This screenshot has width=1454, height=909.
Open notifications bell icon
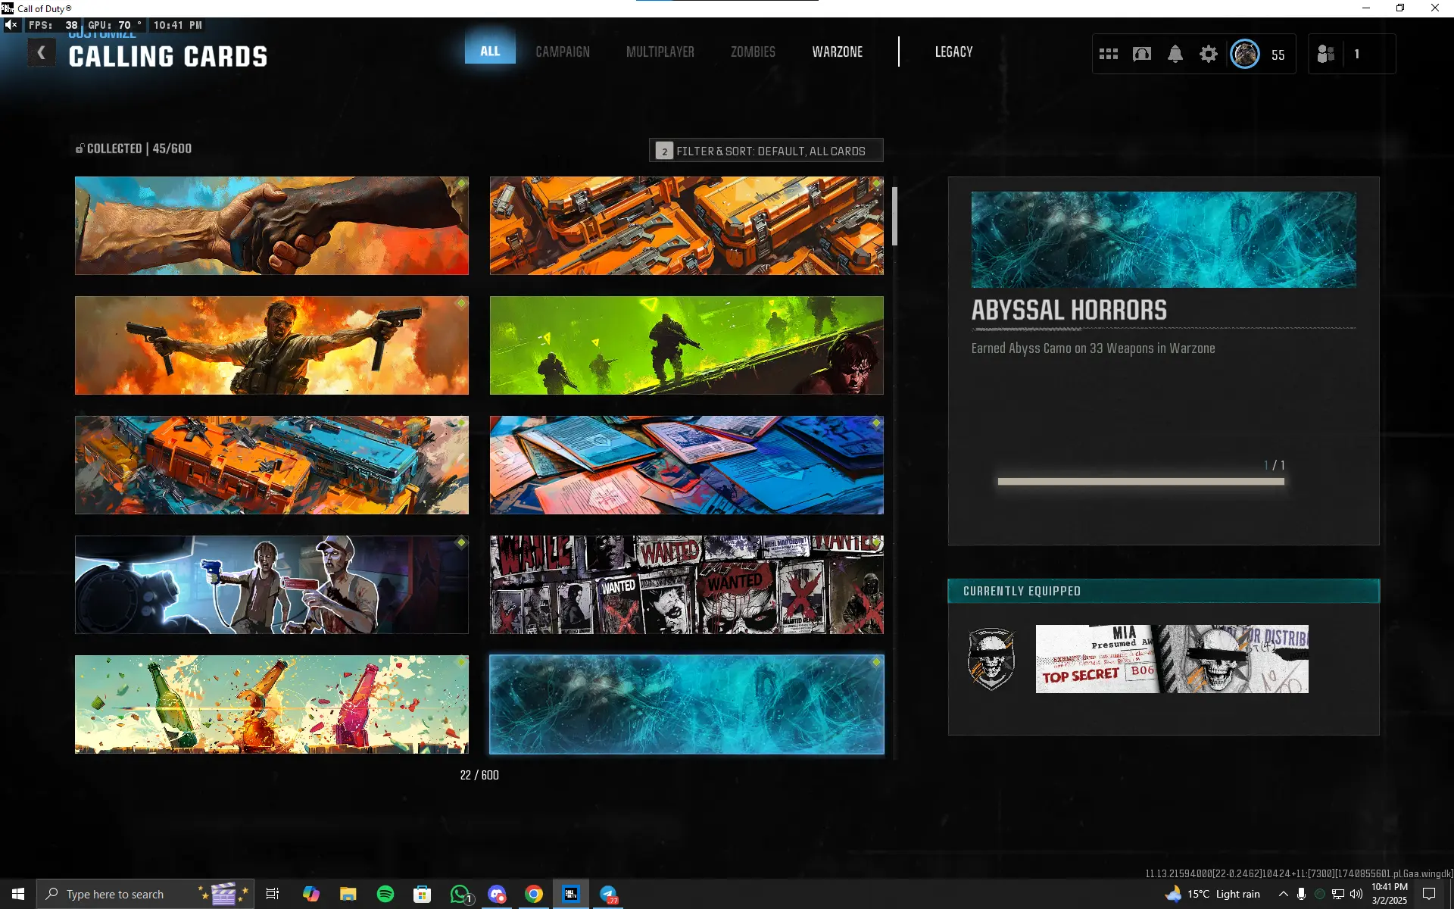(1175, 54)
